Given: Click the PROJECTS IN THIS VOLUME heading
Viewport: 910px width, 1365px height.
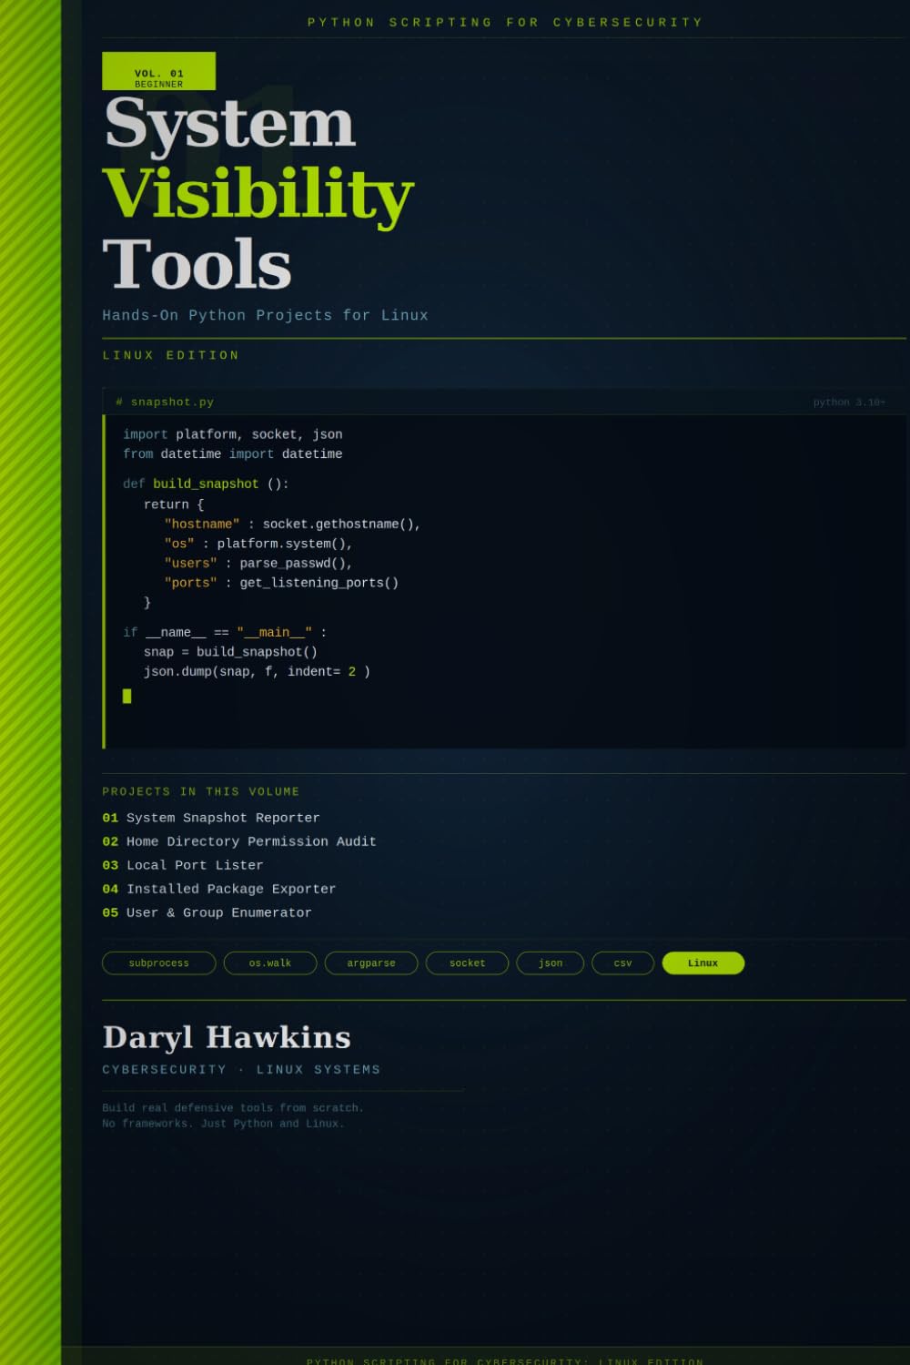Looking at the screenshot, I should click(200, 791).
